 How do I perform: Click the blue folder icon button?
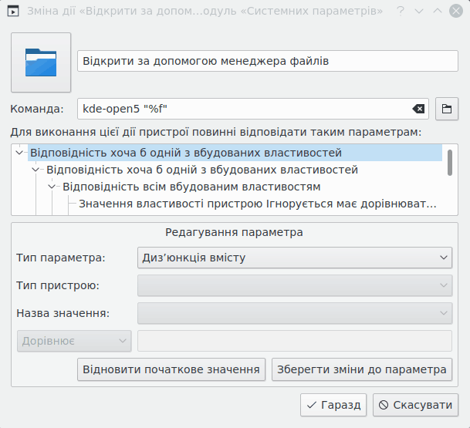coord(41,62)
